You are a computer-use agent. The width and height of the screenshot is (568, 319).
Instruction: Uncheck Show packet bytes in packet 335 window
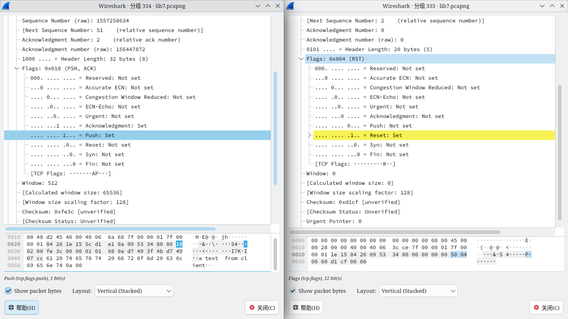pyautogui.click(x=293, y=291)
